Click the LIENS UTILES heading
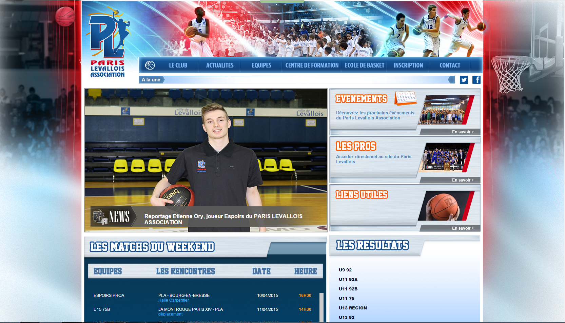 (362, 194)
